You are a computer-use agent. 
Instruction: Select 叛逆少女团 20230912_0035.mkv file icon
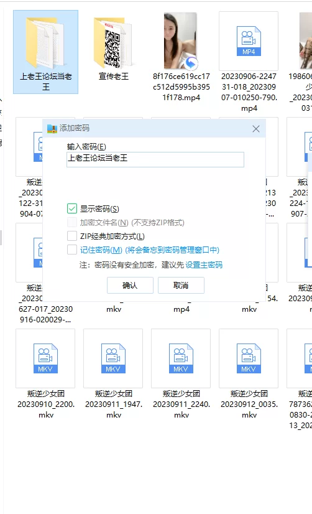tap(249, 358)
